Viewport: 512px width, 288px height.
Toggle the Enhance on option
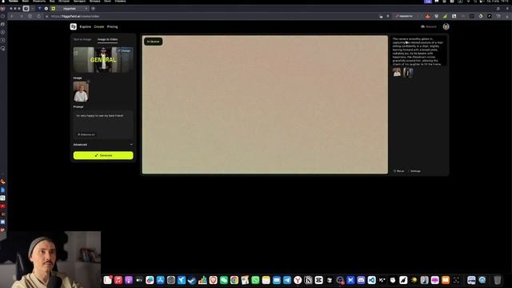click(x=86, y=134)
